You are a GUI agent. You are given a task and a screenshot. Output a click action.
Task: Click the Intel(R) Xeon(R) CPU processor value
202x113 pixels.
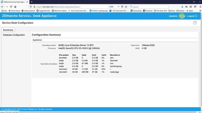(x=79, y=48)
